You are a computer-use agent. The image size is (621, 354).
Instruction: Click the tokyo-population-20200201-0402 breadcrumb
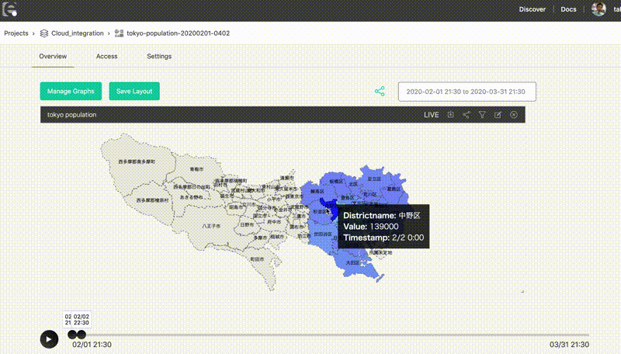coord(179,33)
